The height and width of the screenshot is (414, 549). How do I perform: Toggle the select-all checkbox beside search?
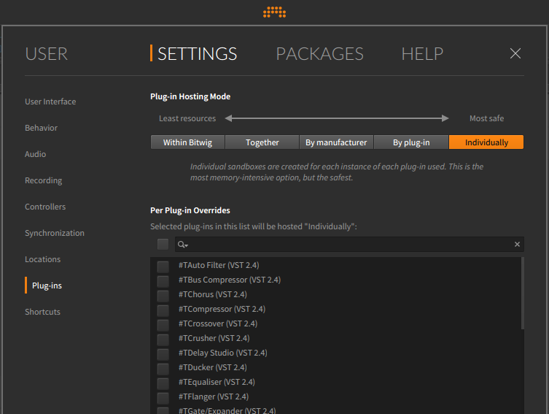[x=163, y=245]
